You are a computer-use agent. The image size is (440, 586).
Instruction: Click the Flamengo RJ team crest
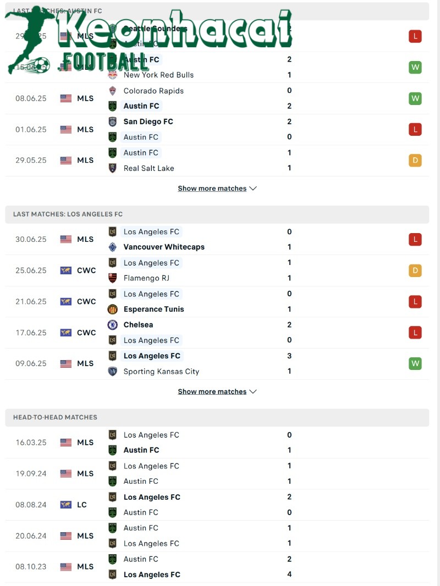coord(112,278)
